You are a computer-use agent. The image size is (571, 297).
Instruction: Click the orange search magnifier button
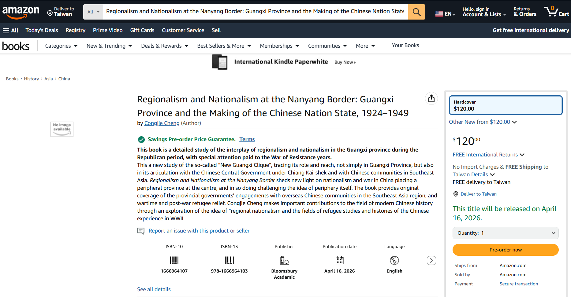tap(416, 12)
